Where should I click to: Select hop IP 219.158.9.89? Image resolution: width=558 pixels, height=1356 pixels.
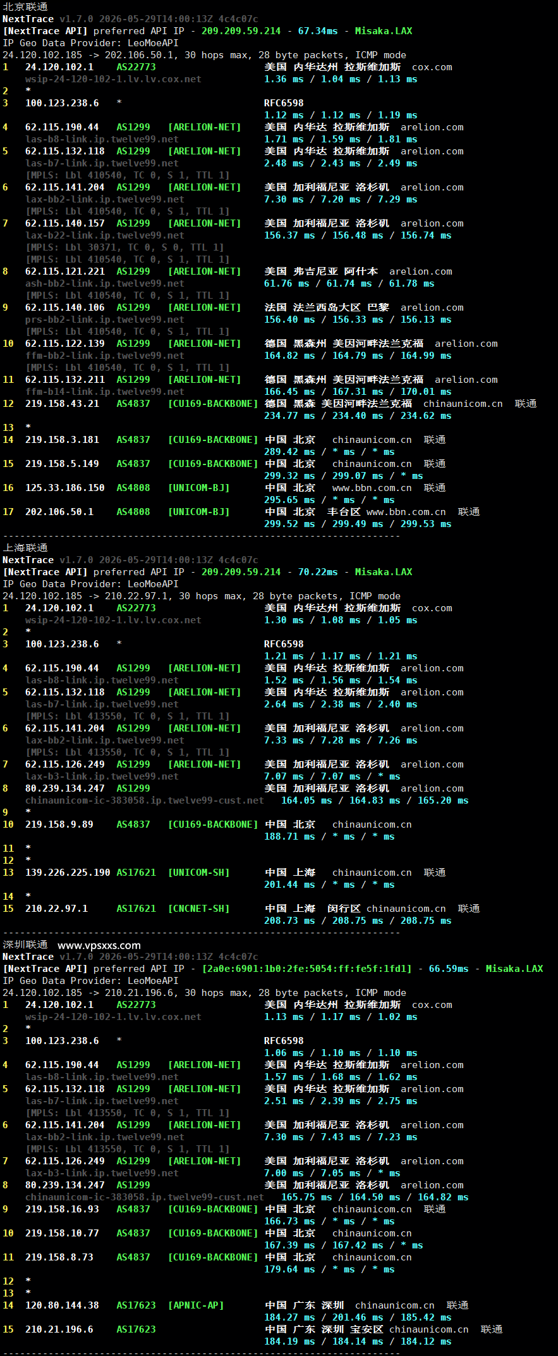pos(59,824)
